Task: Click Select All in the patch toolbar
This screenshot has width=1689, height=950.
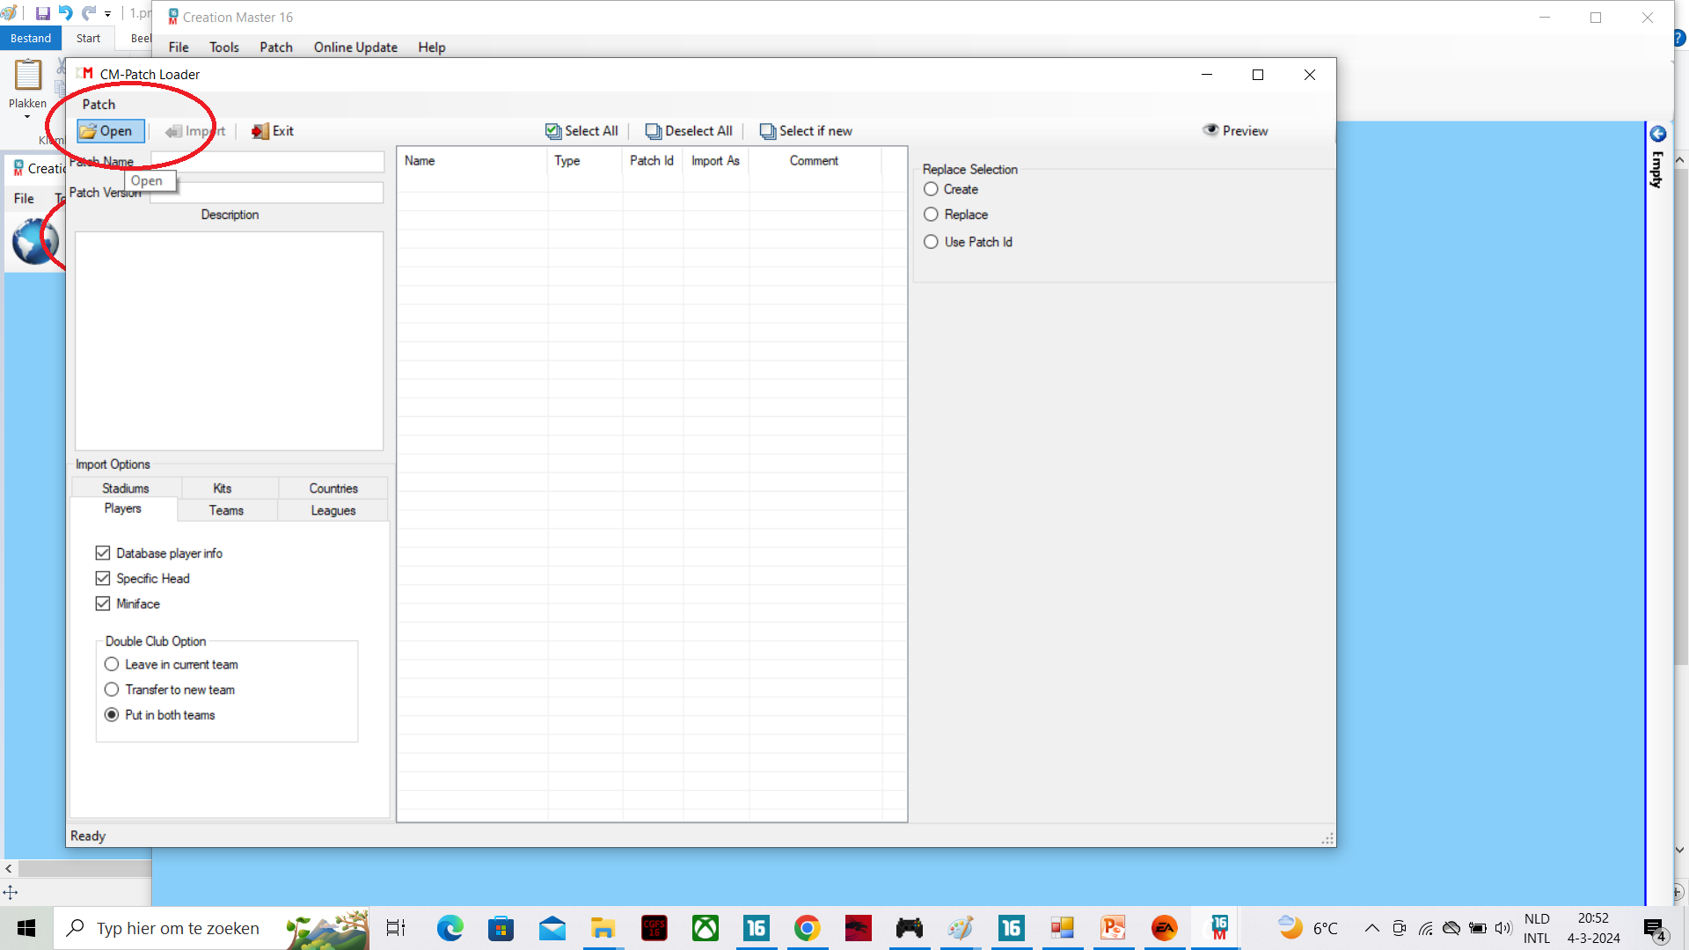Action: [581, 131]
